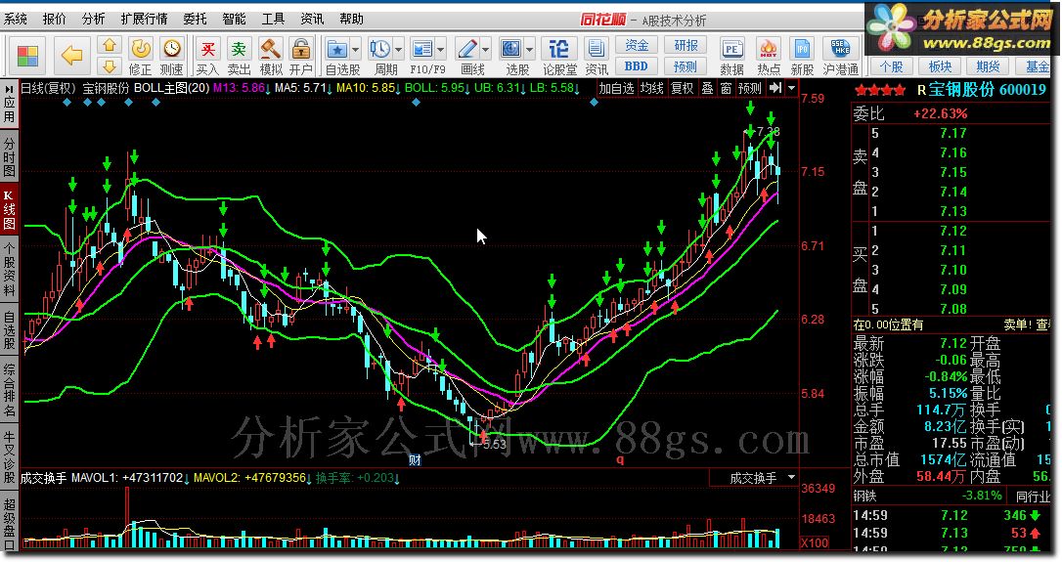Expand 自选股 dropdown arrow
The height and width of the screenshot is (562, 1062).
[x=355, y=50]
